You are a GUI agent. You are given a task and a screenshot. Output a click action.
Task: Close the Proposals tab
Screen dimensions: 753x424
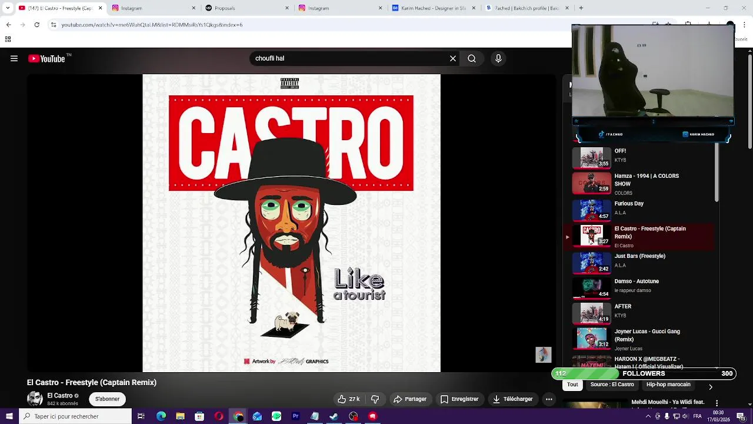(287, 8)
